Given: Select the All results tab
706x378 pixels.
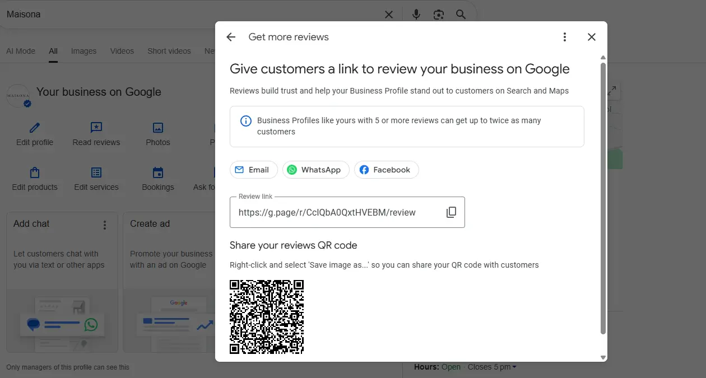Looking at the screenshot, I should 53,51.
